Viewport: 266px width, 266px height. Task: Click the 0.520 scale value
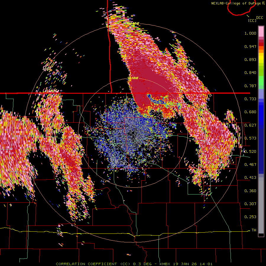coord(250,152)
